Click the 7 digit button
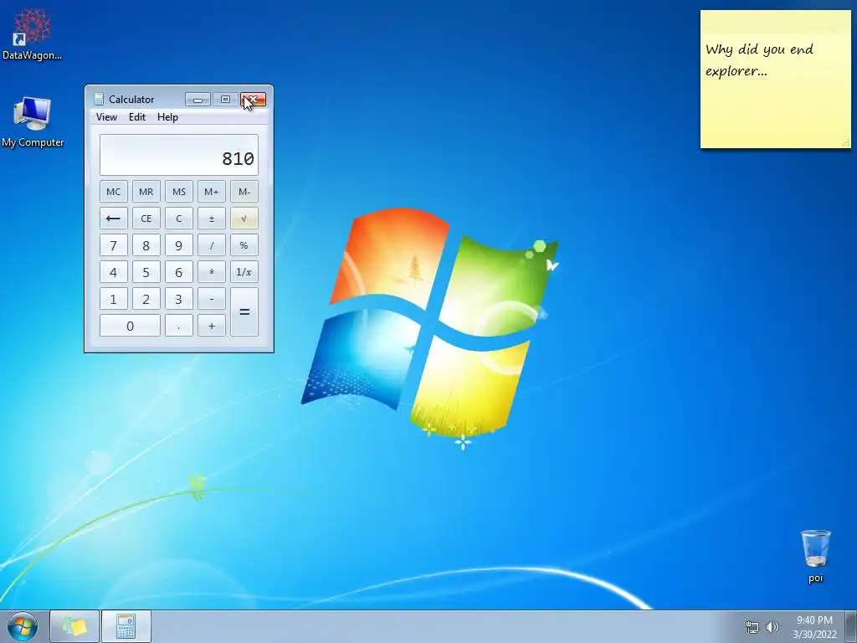 113,245
